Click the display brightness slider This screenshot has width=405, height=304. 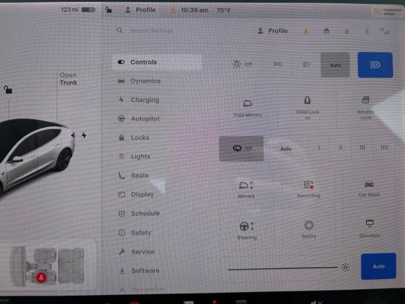(x=283, y=269)
